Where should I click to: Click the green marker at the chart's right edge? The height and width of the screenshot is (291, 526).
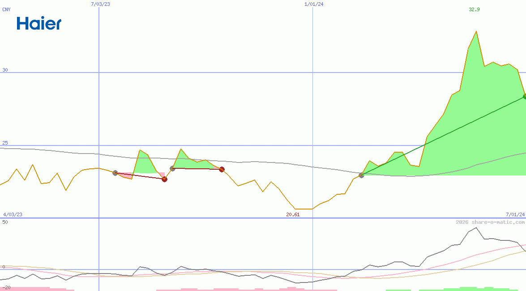pos(525,96)
